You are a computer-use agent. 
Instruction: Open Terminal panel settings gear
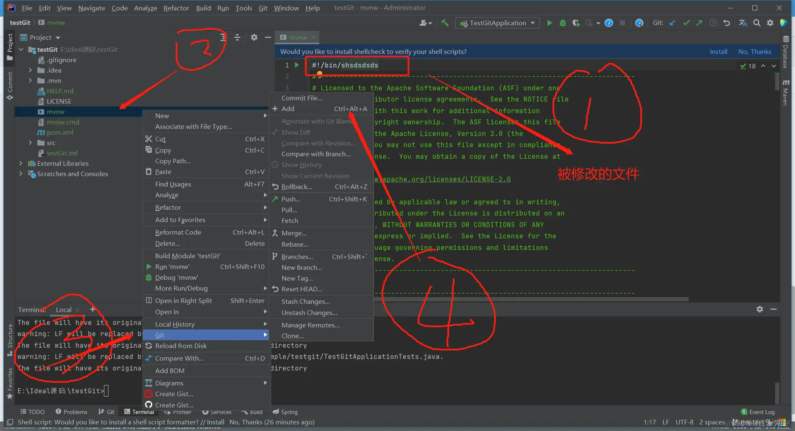click(760, 309)
